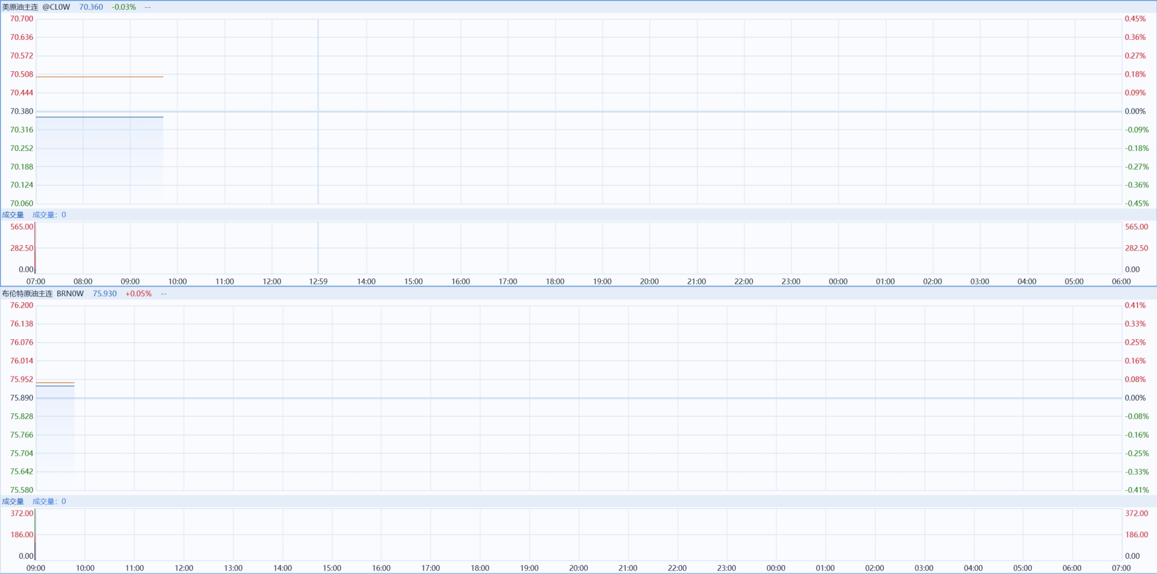Click the 70.700 top price axis label
The height and width of the screenshot is (574, 1157).
coord(22,19)
